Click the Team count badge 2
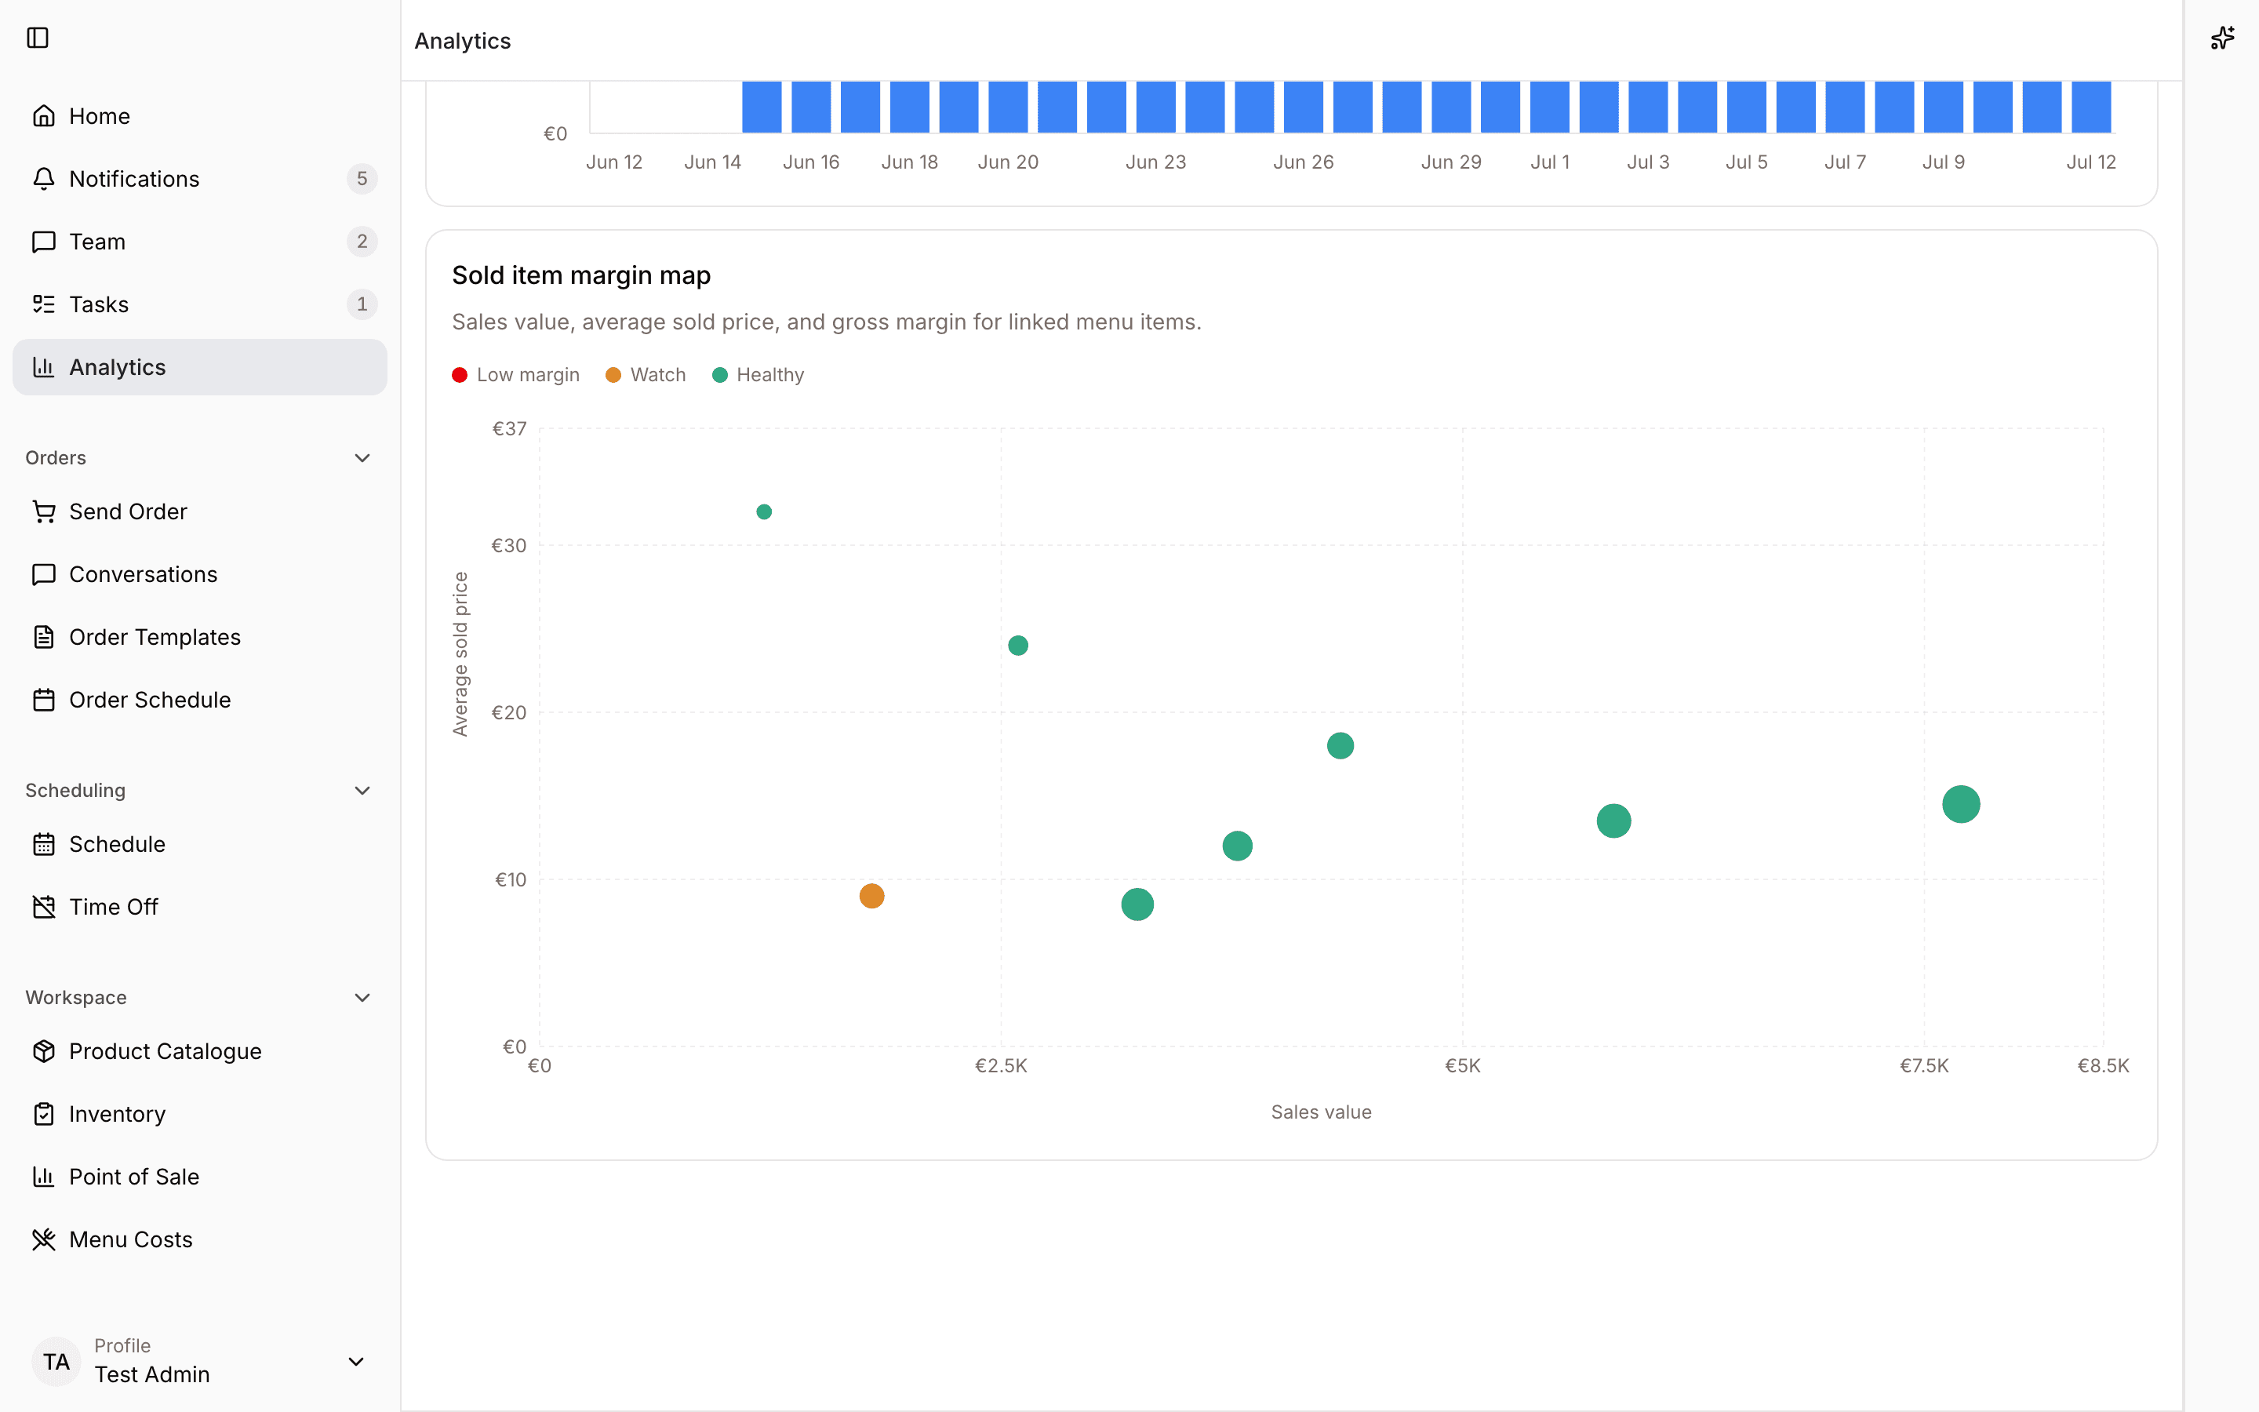This screenshot has width=2259, height=1412. click(x=362, y=241)
